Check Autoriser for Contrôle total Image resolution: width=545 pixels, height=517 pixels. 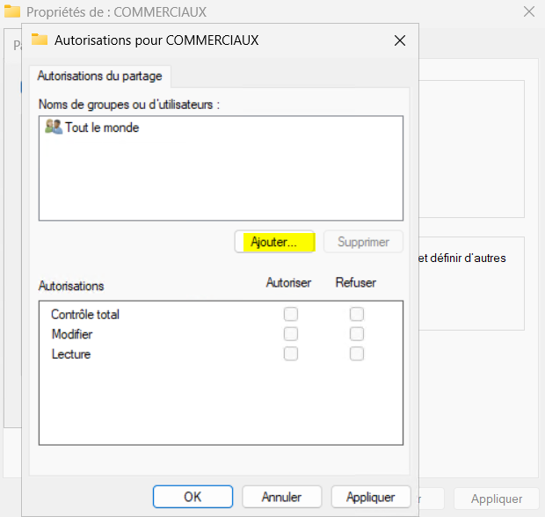(x=291, y=314)
